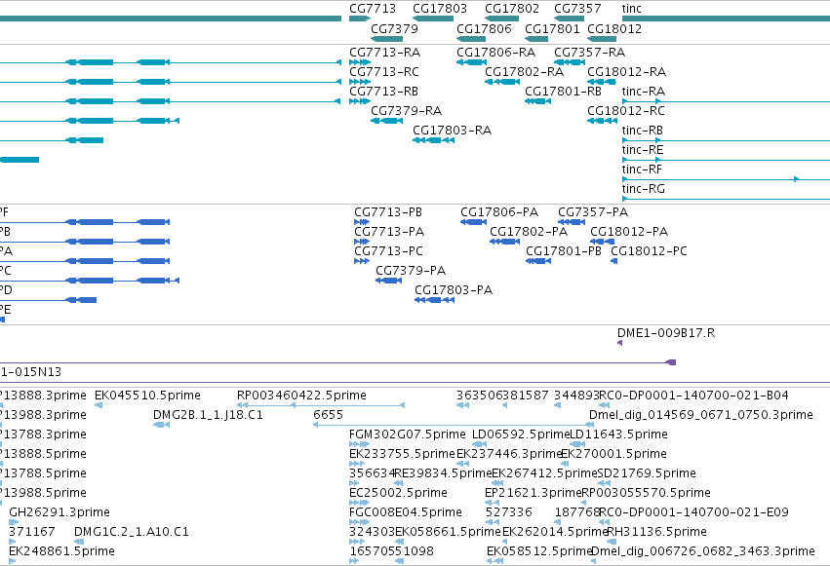Select EST EC25002.5prime

360,503
